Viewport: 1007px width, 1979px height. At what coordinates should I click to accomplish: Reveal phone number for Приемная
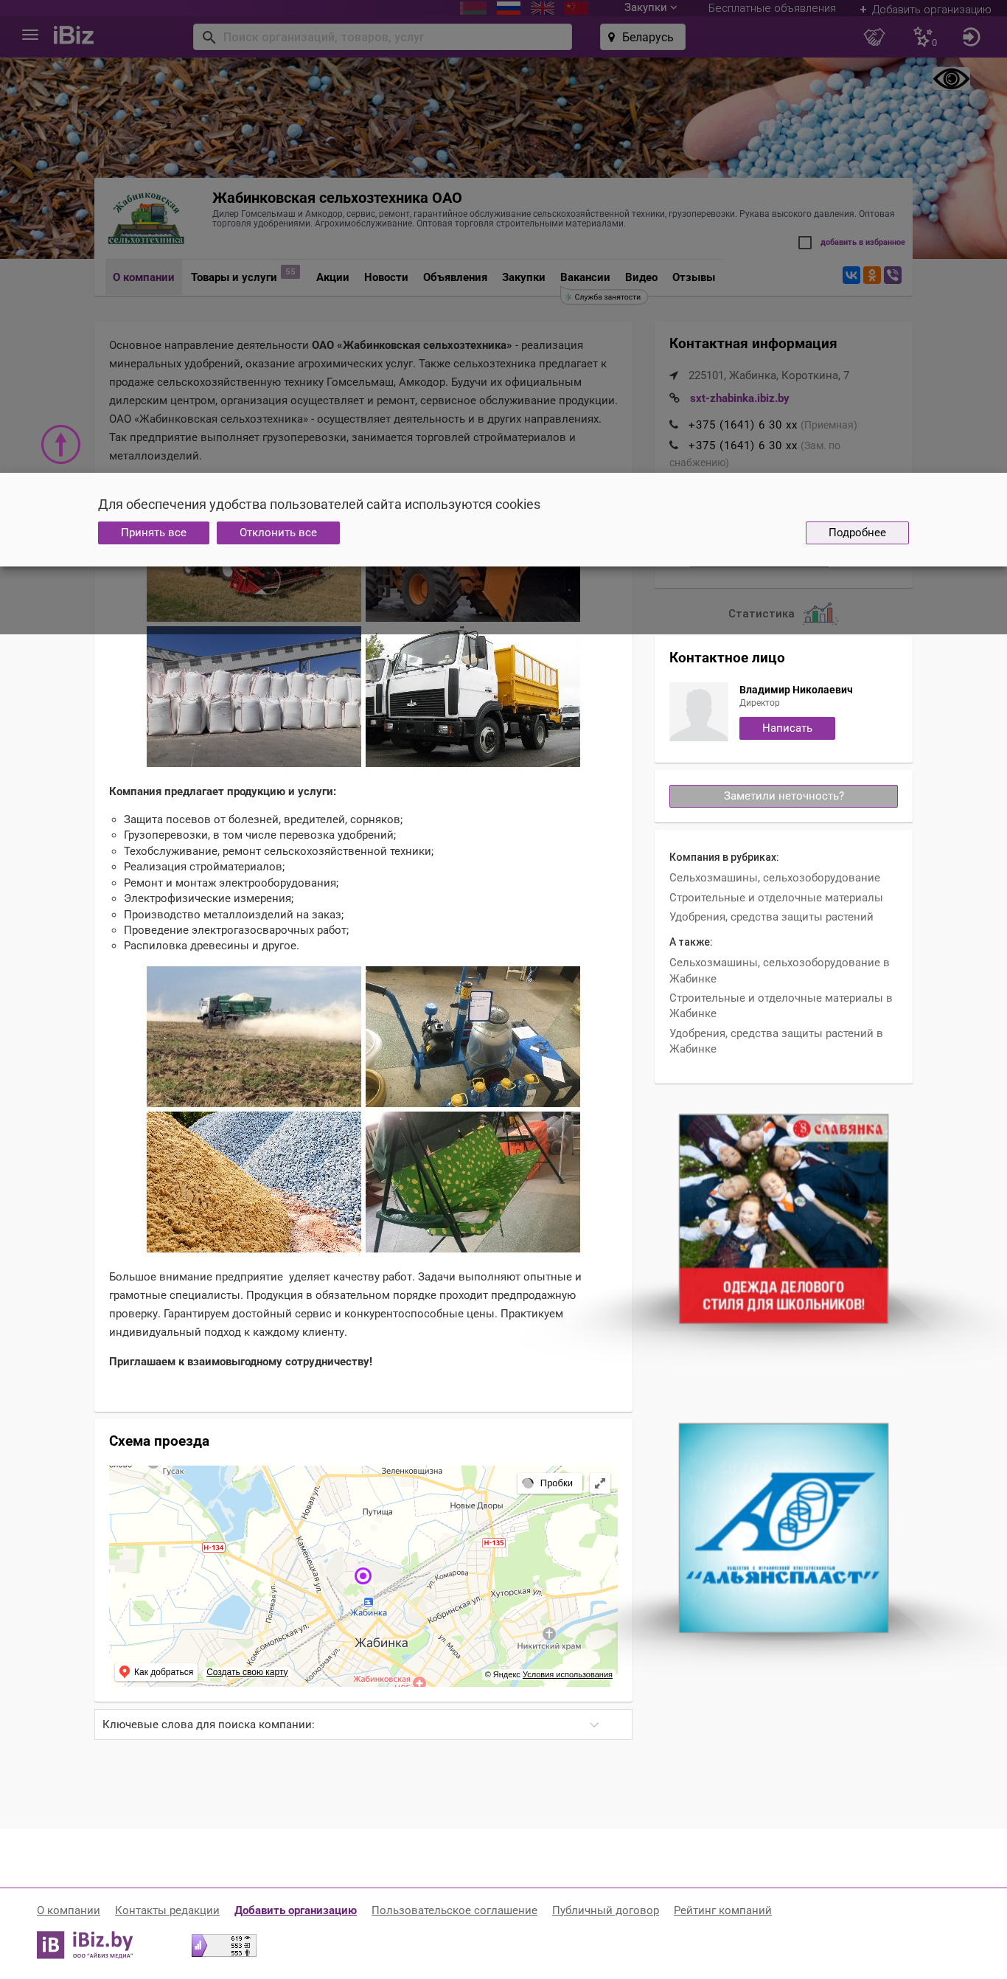pyautogui.click(x=742, y=425)
